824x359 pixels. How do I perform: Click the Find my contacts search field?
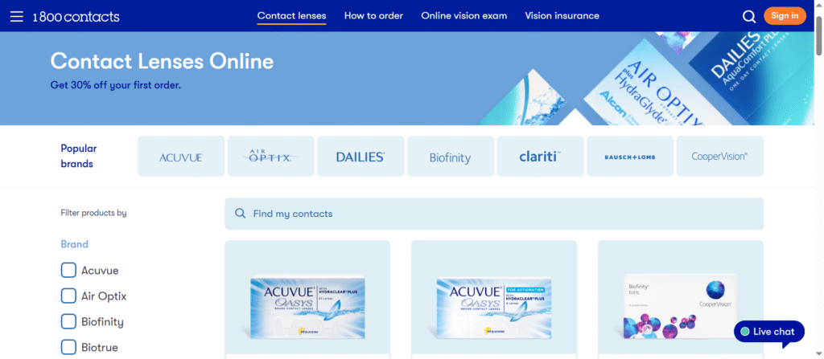pyautogui.click(x=494, y=214)
